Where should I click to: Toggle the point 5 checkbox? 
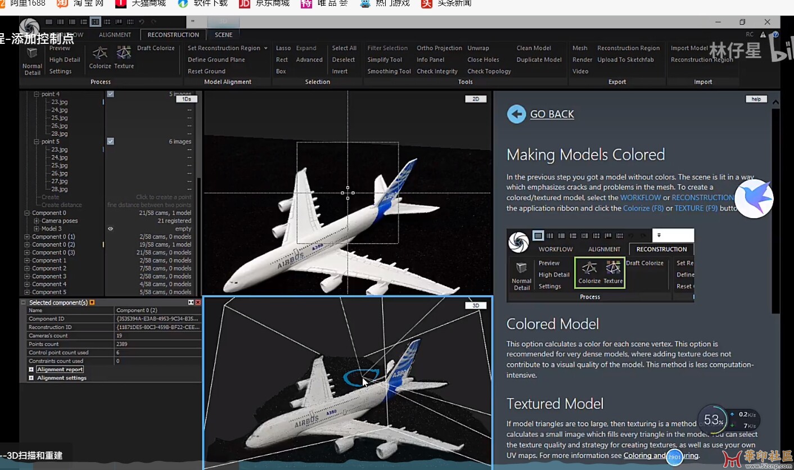(111, 141)
